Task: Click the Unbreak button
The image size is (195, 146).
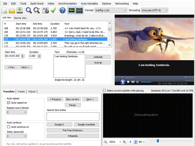Action: [98, 57]
